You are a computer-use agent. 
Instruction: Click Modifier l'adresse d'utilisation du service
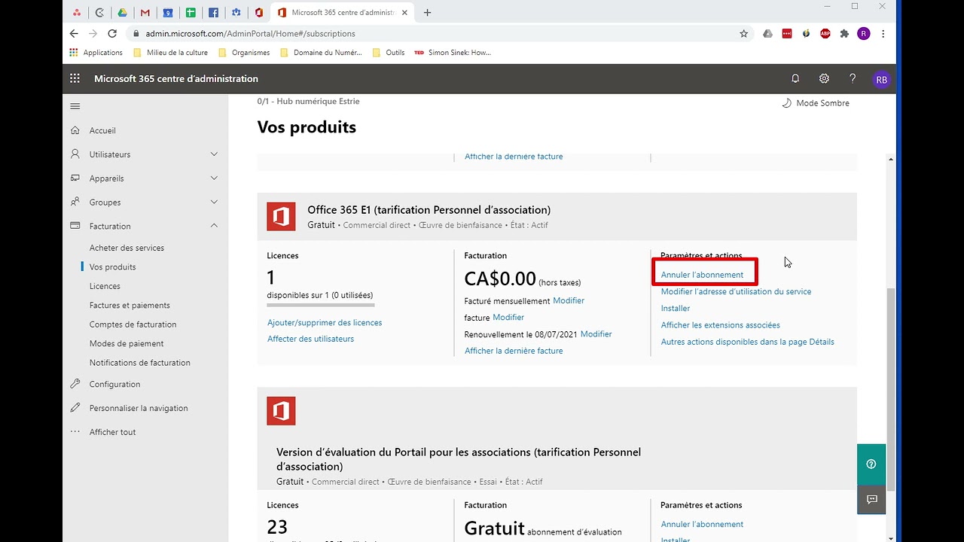pos(736,291)
